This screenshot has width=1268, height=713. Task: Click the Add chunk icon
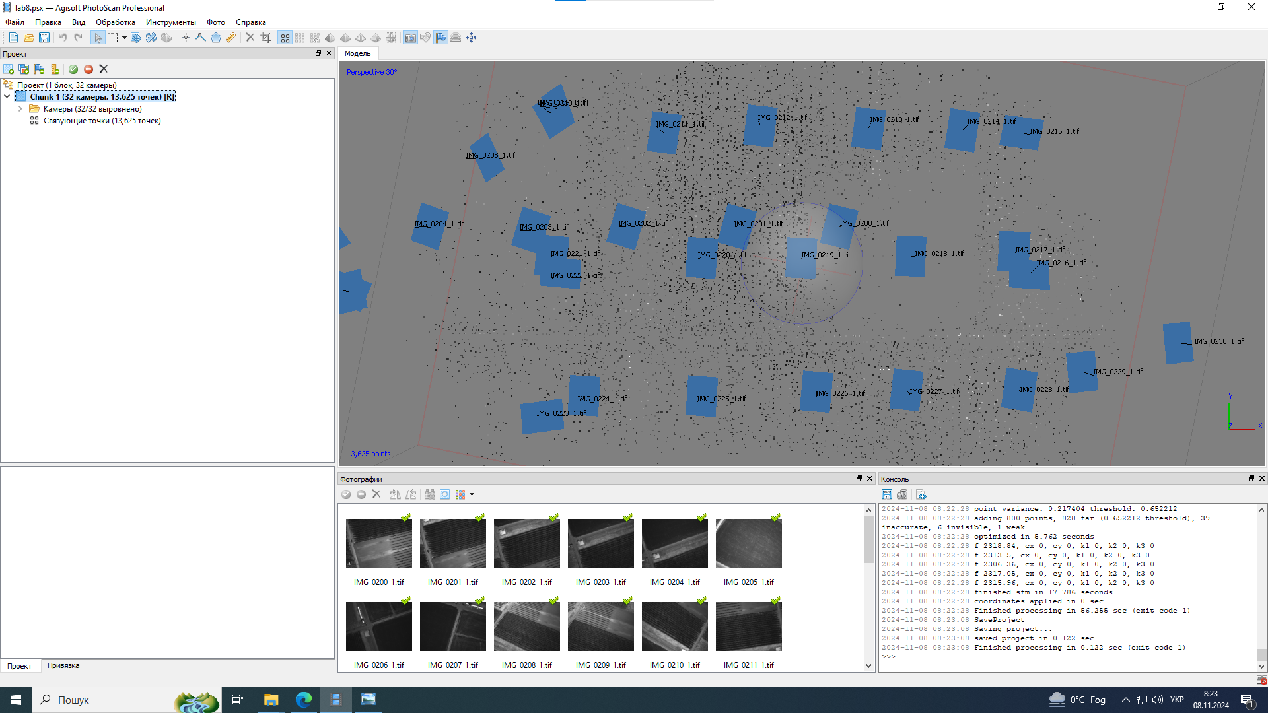[x=9, y=69]
